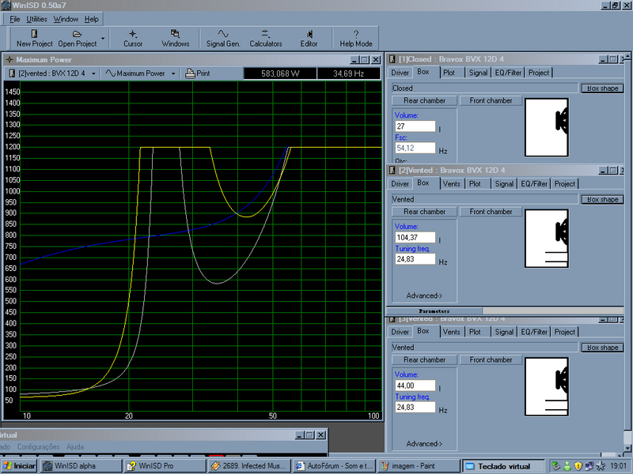
Task: Open the Utilities menu
Action: [36, 19]
